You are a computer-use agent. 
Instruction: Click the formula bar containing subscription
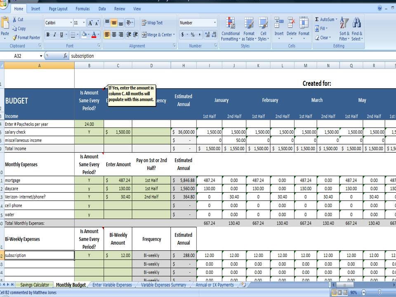coord(232,56)
